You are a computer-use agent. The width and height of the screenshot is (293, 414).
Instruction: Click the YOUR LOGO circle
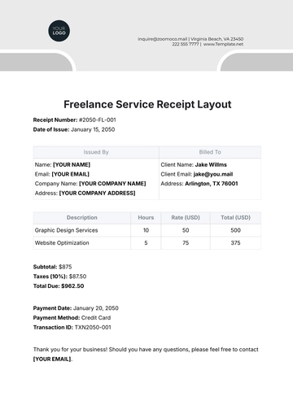59,31
